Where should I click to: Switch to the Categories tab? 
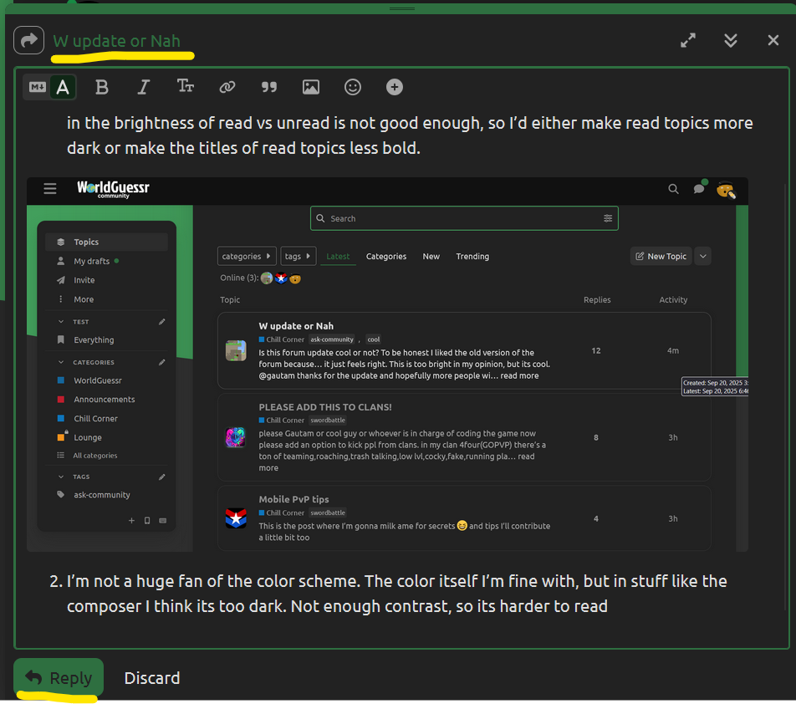coord(386,257)
